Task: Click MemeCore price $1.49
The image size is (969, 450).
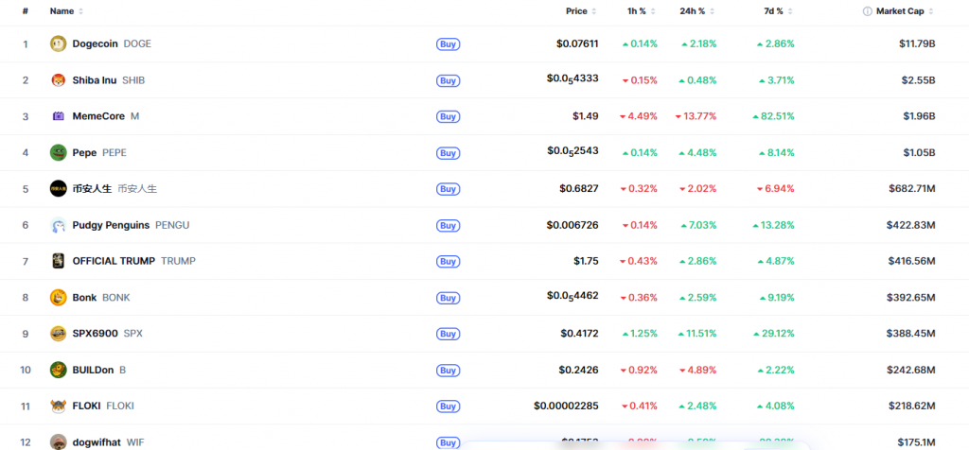Action: [x=586, y=116]
